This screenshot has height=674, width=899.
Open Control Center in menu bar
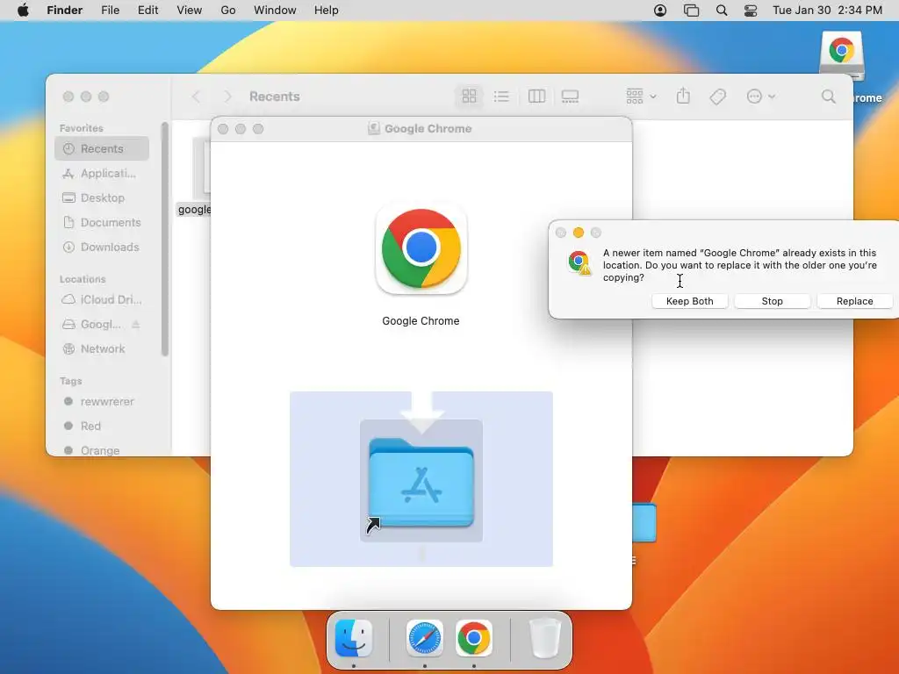pos(751,11)
